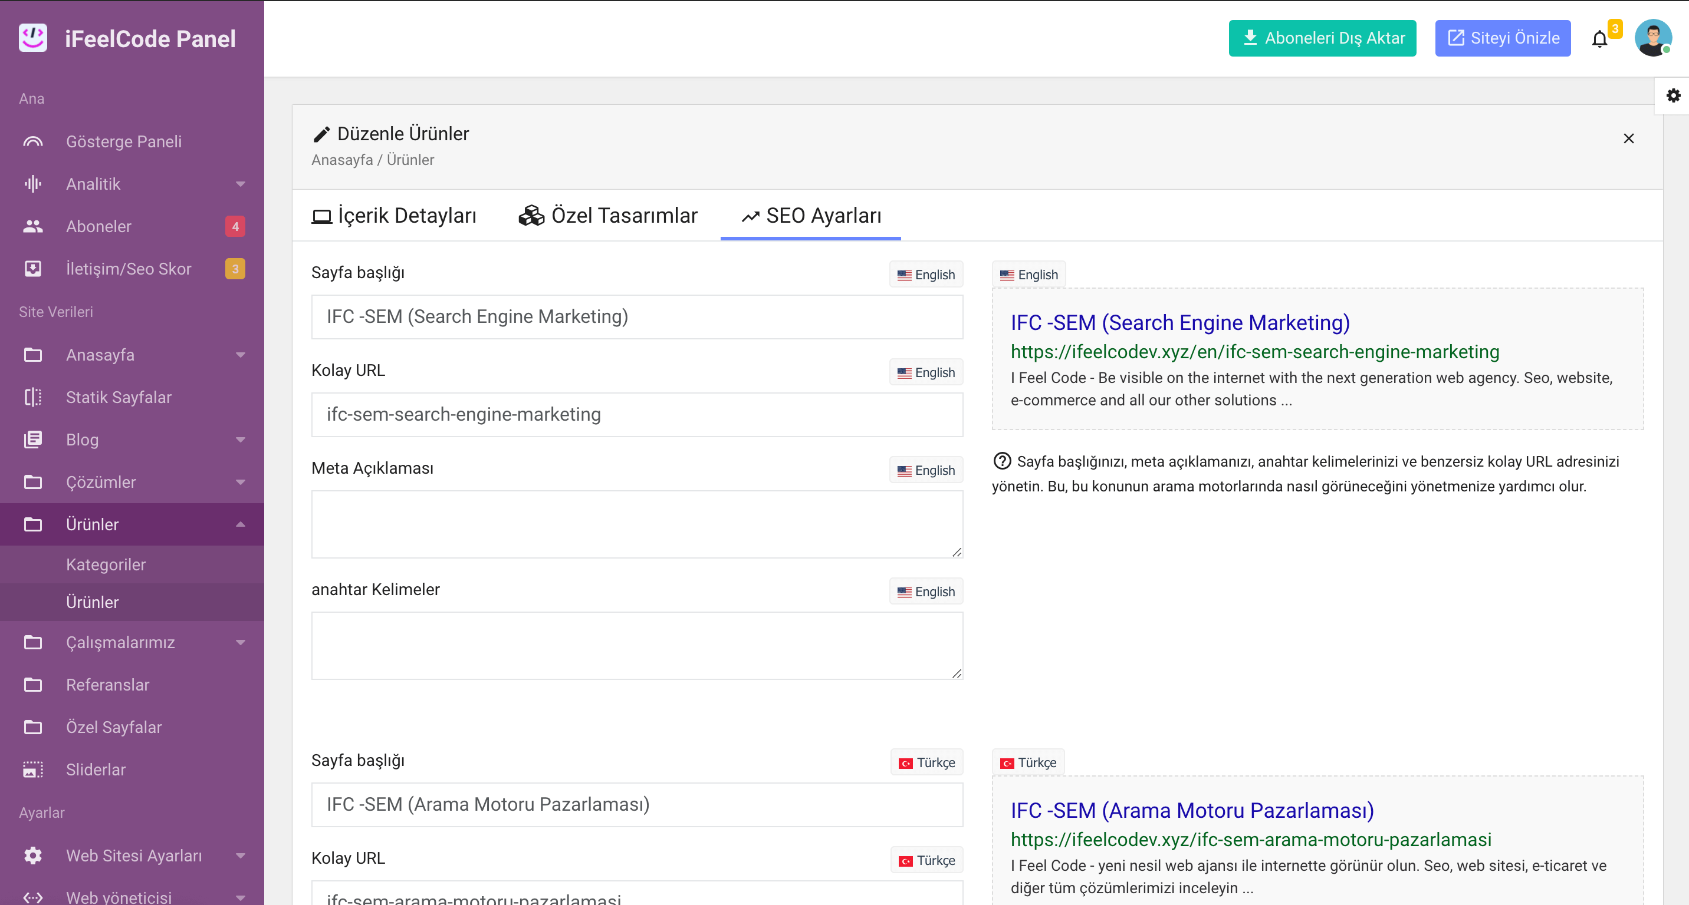Click the iFeelCode Panel title text
Viewport: 1689px width, 905px height.
point(150,39)
